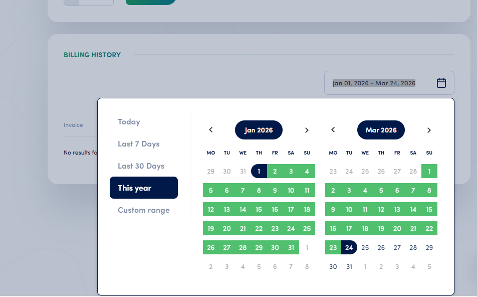Image resolution: width=477 pixels, height=297 pixels.
Task: Select January 1 in the left calendar
Action: coord(259,171)
